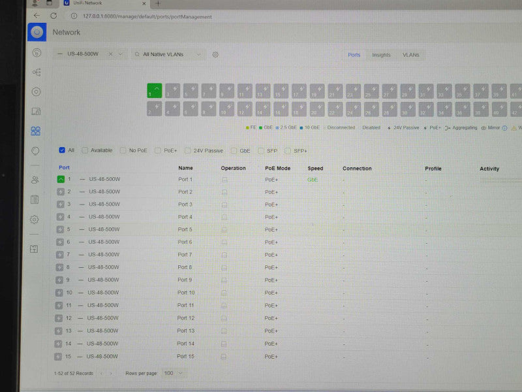
Task: Open the Topology sidebar icon
Action: click(x=37, y=73)
